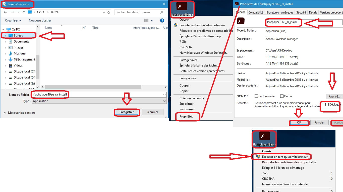Go up one folder level with the up arrow
This screenshot has width=343, height=192.
coord(24,12)
